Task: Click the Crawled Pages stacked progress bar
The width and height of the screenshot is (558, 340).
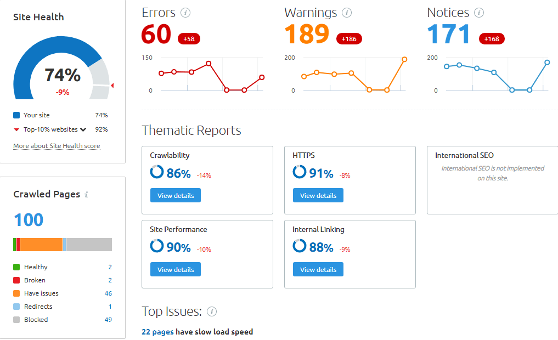Action: pyautogui.click(x=62, y=244)
